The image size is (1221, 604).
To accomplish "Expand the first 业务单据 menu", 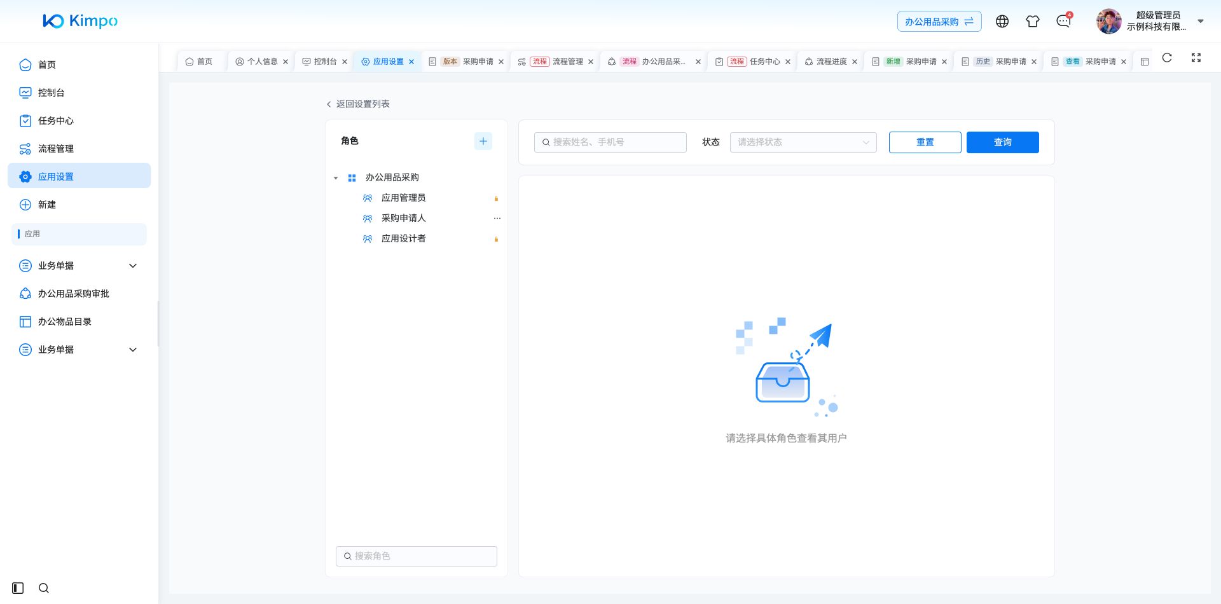I will point(79,266).
